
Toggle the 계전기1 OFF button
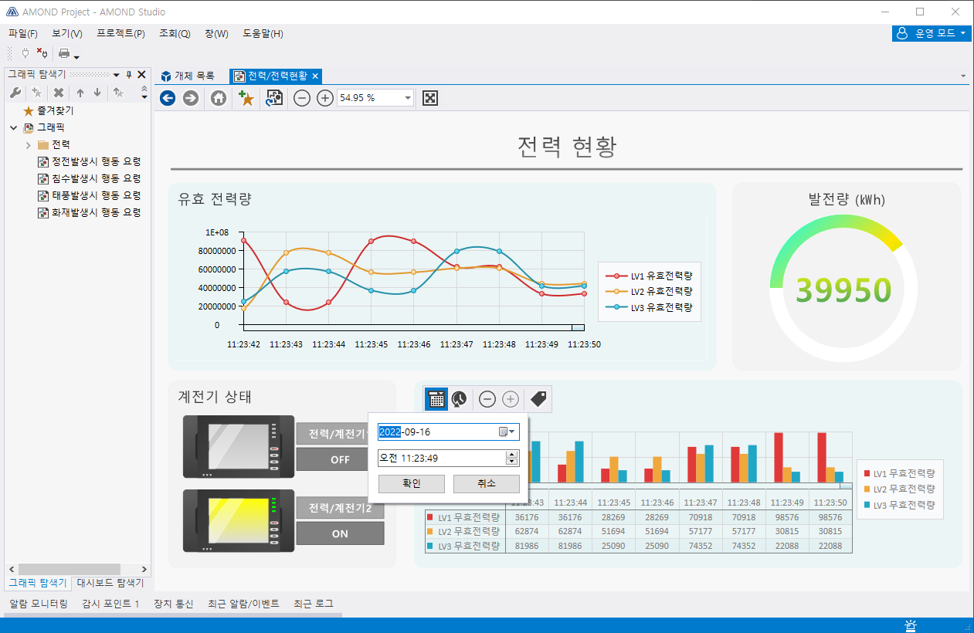click(340, 459)
